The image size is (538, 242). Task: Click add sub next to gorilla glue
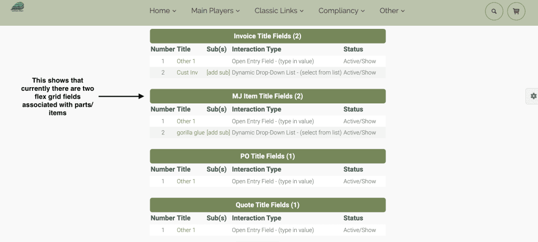click(218, 133)
